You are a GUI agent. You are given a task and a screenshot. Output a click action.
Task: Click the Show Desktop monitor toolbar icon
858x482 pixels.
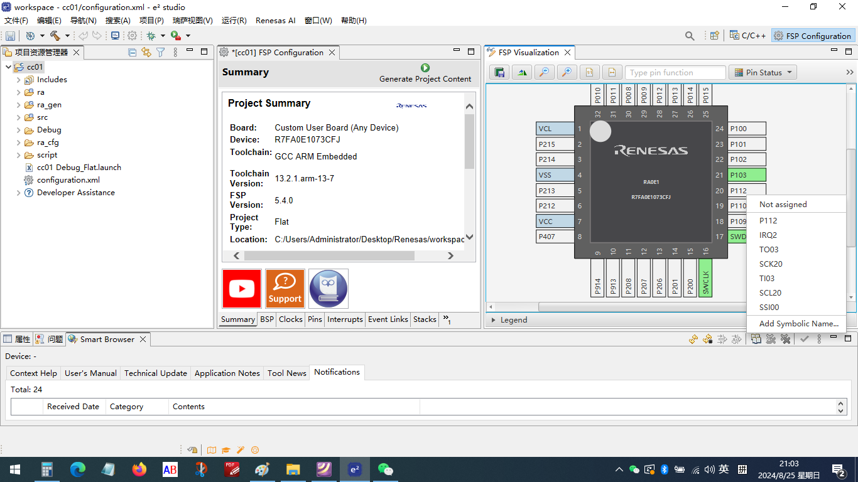[x=115, y=36]
